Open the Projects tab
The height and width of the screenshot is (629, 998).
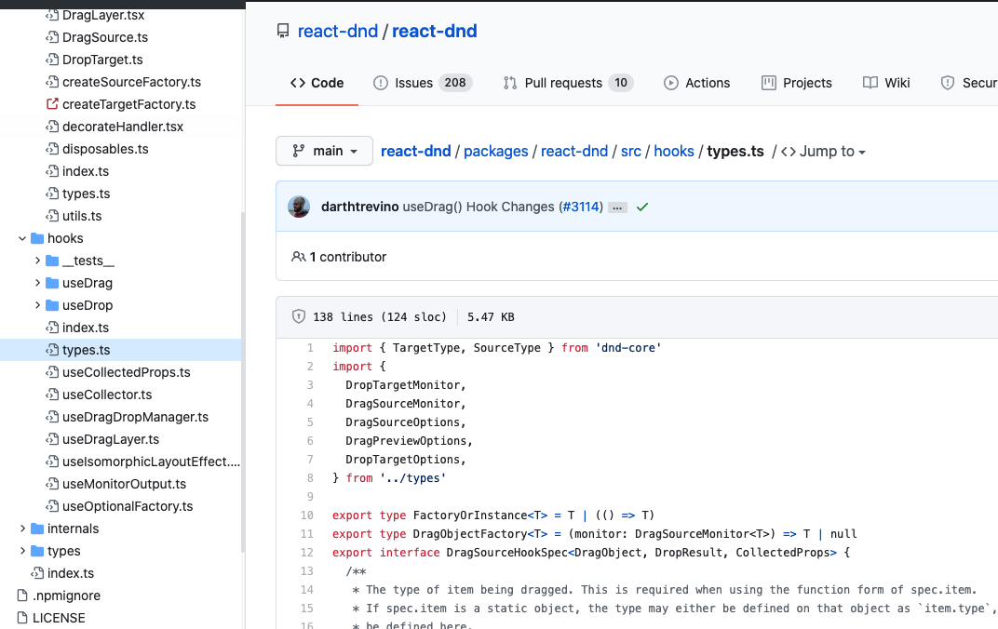[797, 83]
